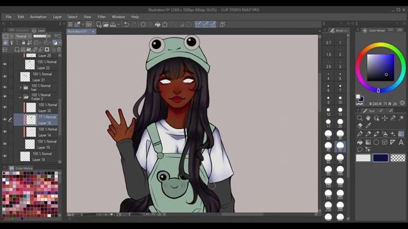Pick brush size 2.5

click(328, 65)
